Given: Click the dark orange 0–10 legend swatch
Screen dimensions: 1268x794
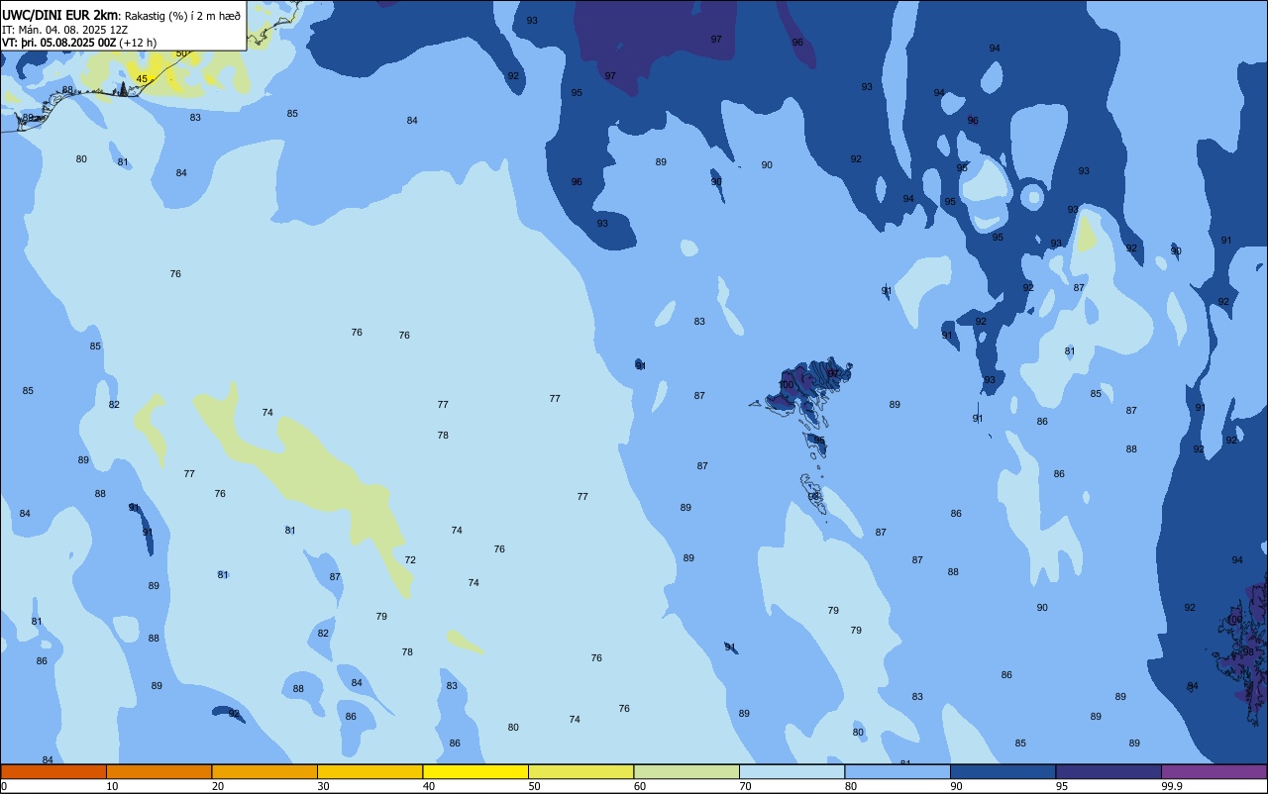Looking at the screenshot, I should pyautogui.click(x=53, y=771).
